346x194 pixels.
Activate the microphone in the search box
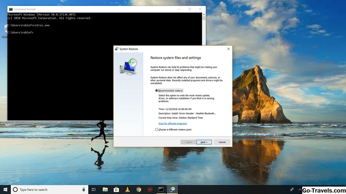(x=84, y=190)
